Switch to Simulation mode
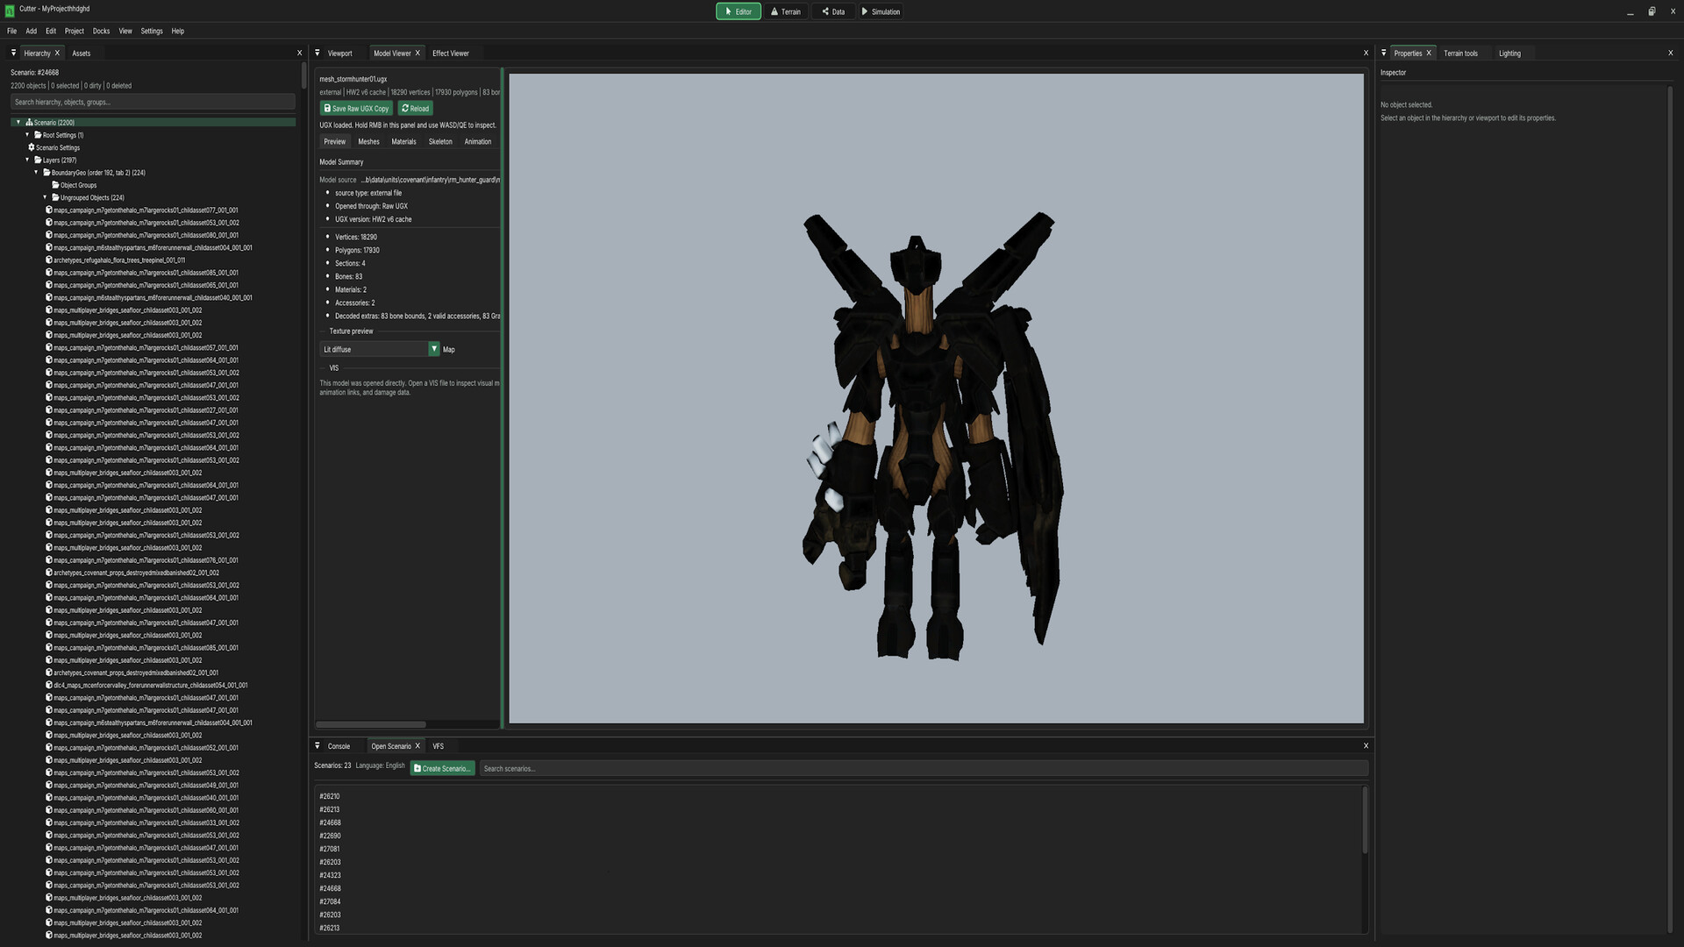 (x=881, y=11)
